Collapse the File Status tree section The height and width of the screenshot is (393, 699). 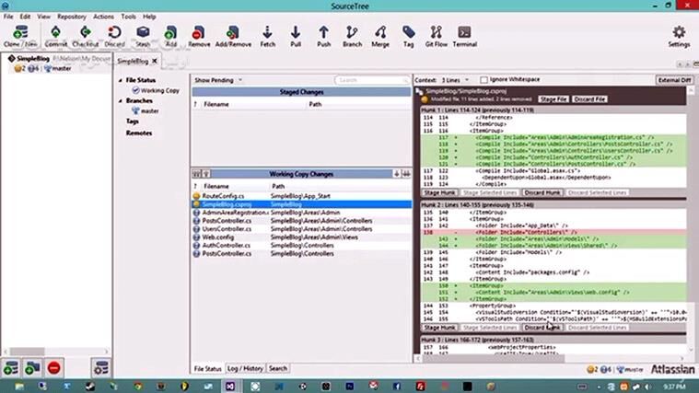pyautogui.click(x=121, y=81)
